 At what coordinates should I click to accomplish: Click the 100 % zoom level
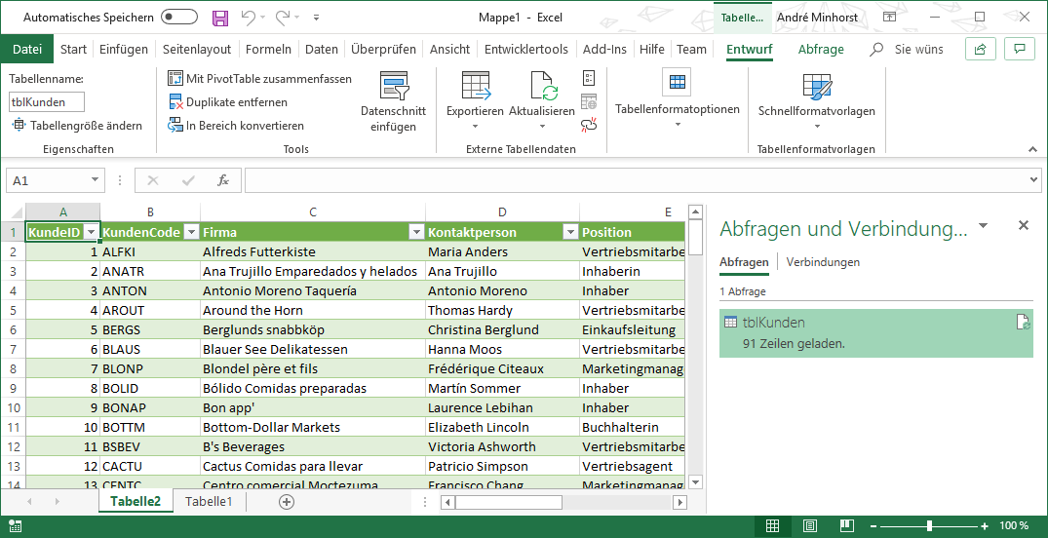pyautogui.click(x=1014, y=526)
